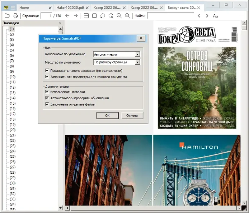Close the Home tab
249x213 pixels.
click(50, 8)
